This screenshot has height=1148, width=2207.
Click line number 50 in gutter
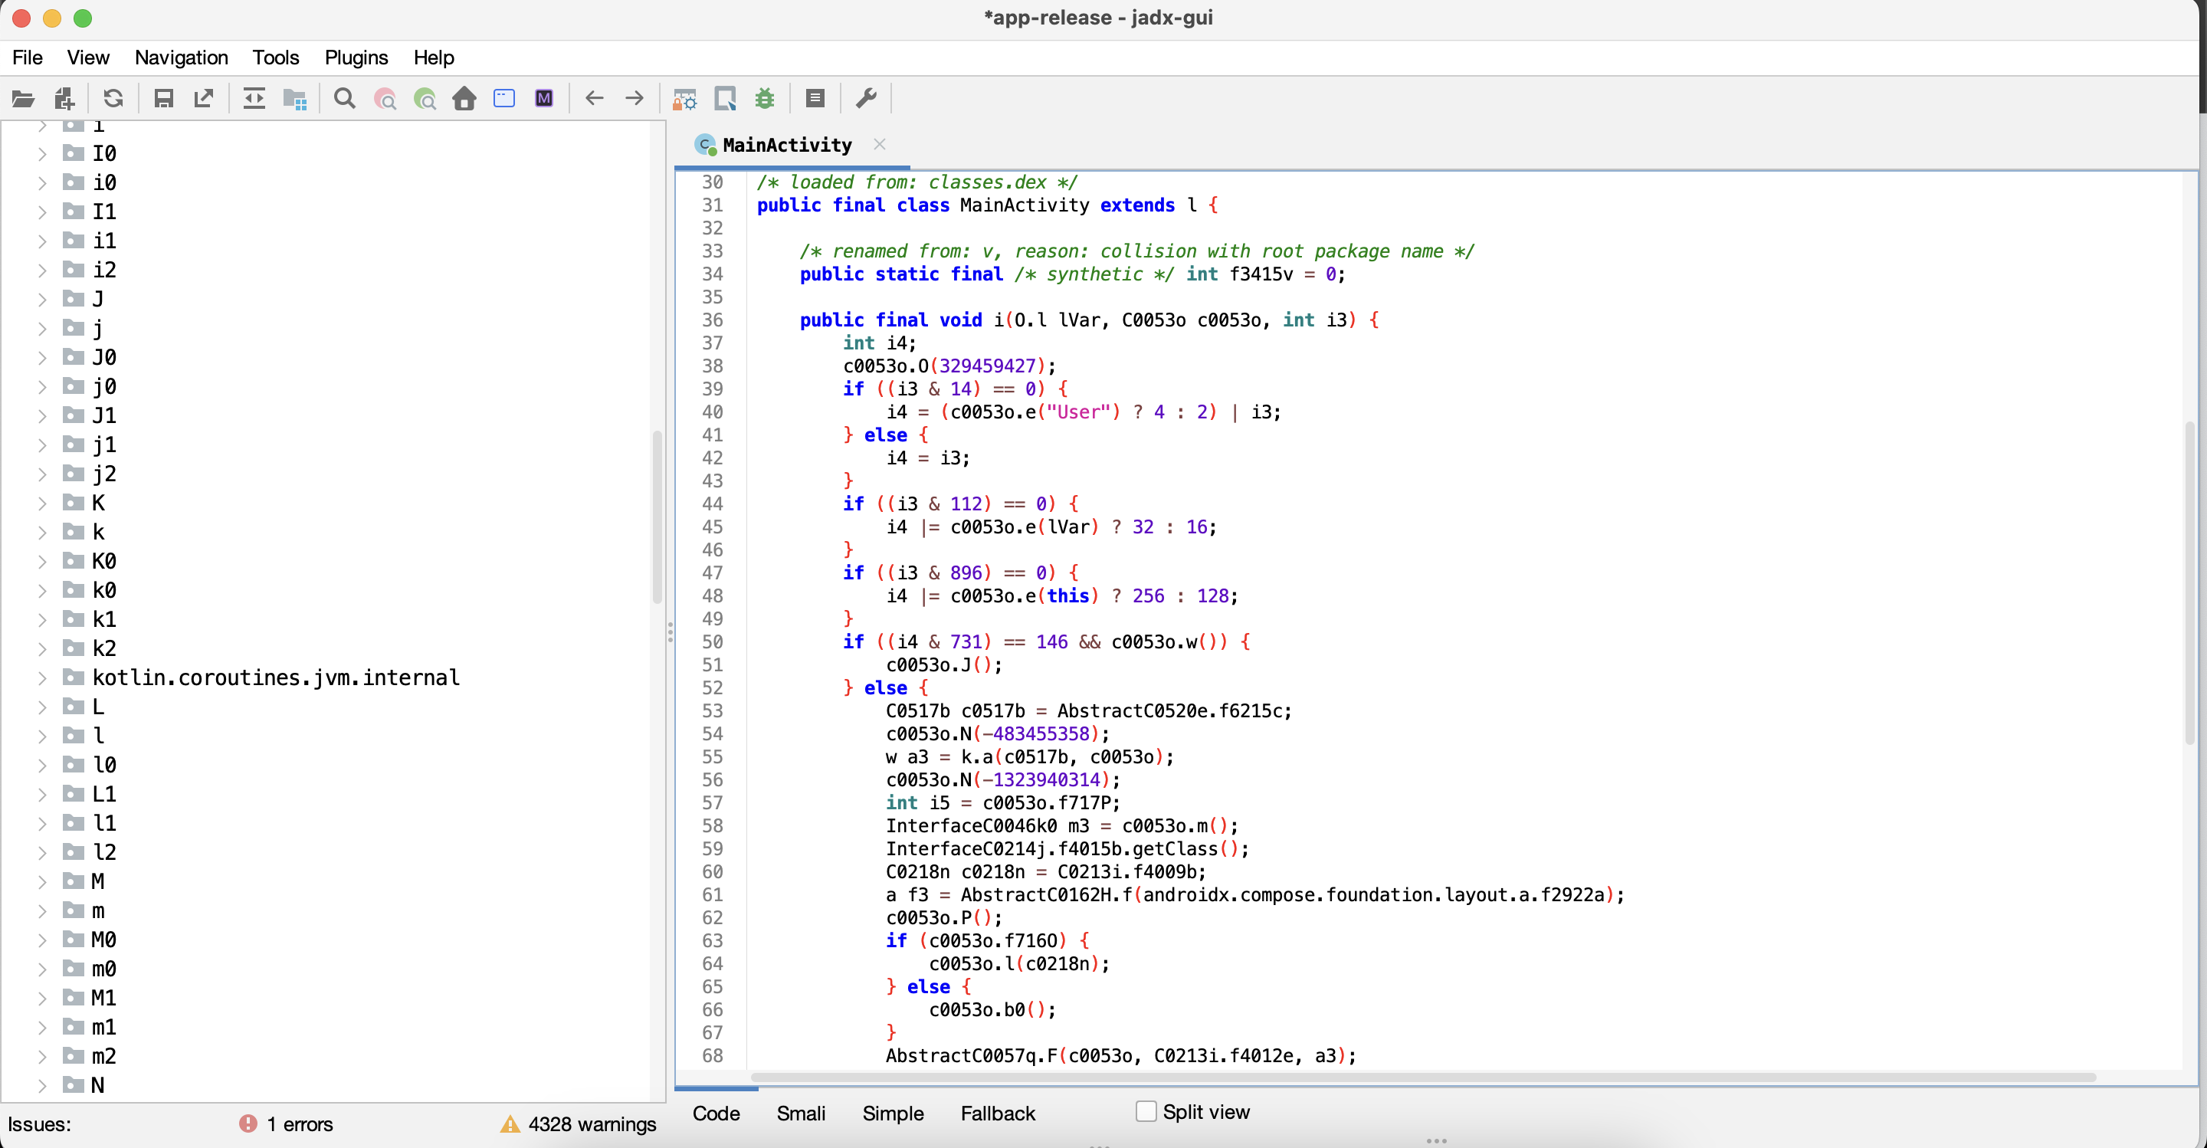(x=712, y=641)
